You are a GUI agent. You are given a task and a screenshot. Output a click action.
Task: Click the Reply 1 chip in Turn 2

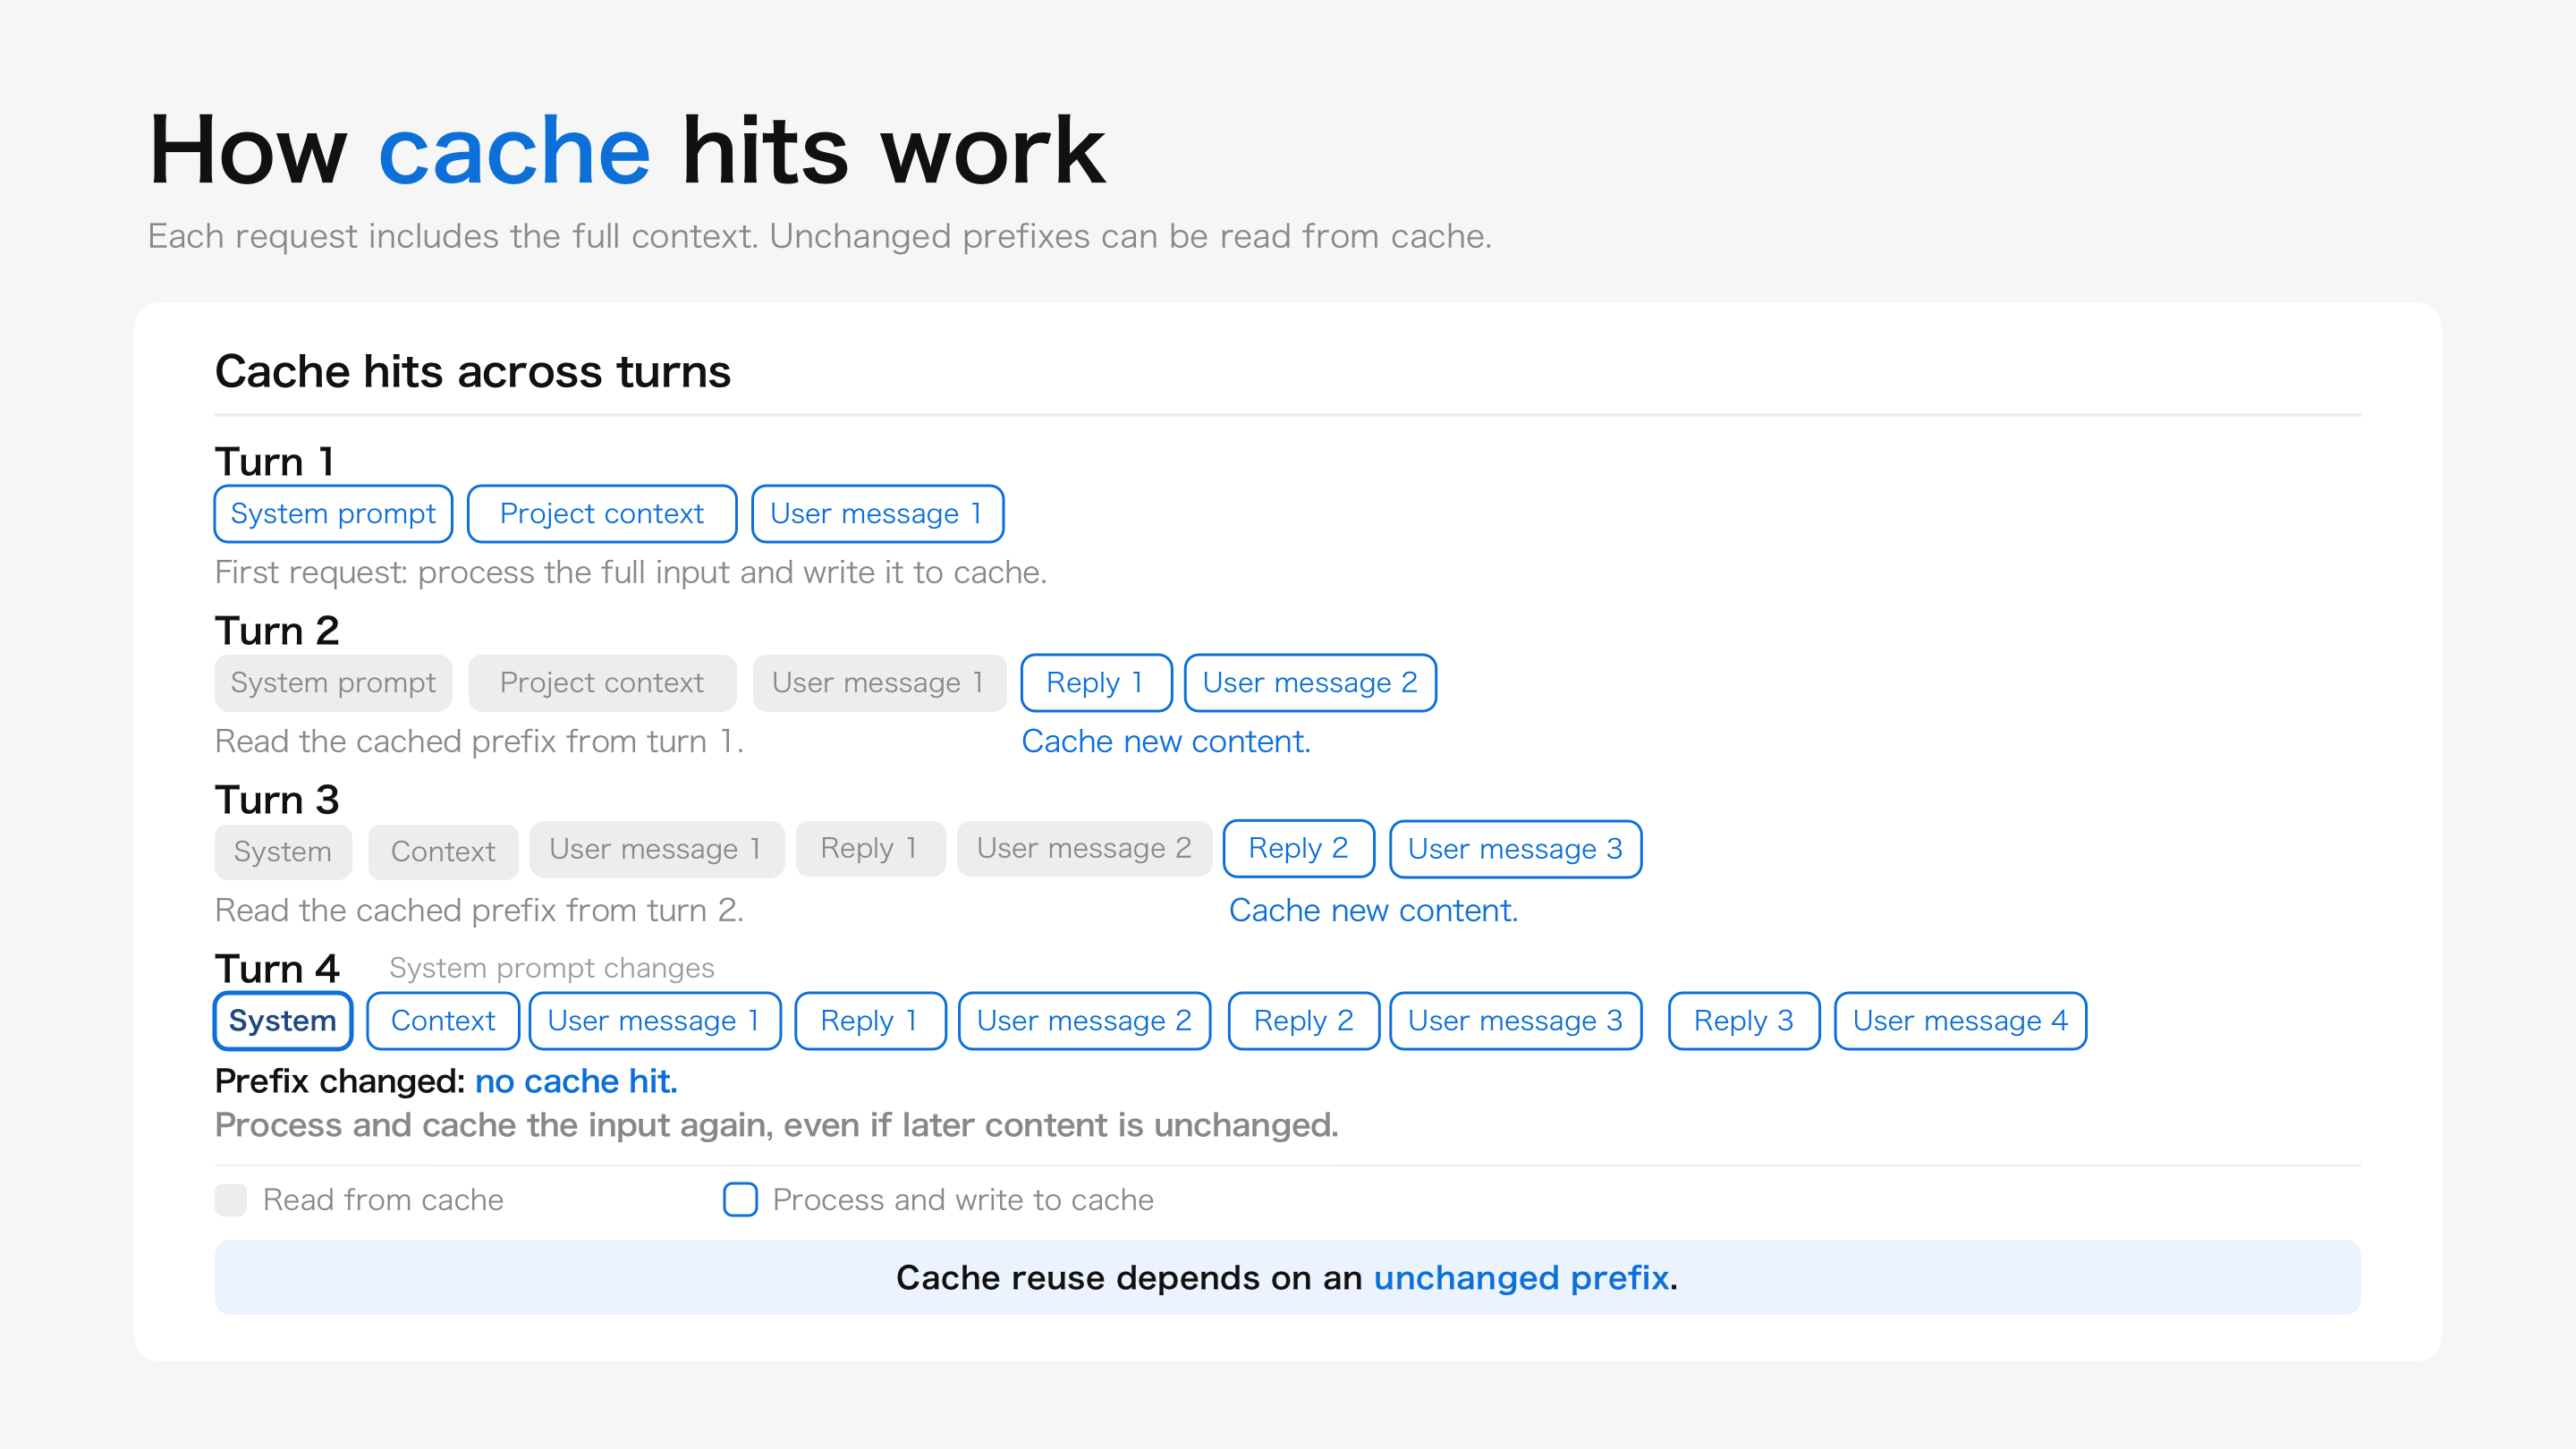pyautogui.click(x=1096, y=683)
